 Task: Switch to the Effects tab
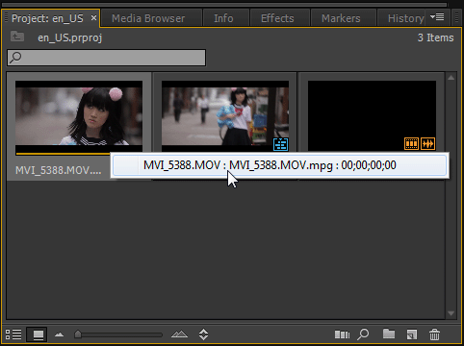click(x=277, y=18)
